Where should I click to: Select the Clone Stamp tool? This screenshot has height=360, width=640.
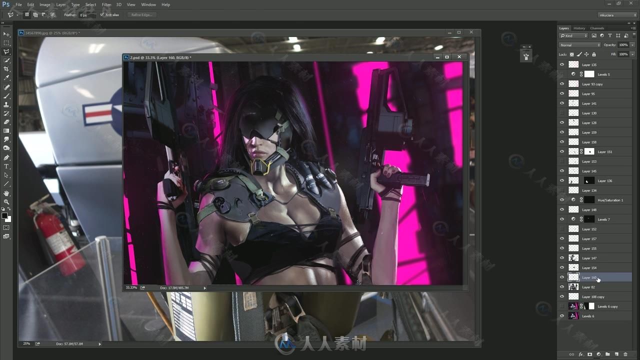coord(6,104)
